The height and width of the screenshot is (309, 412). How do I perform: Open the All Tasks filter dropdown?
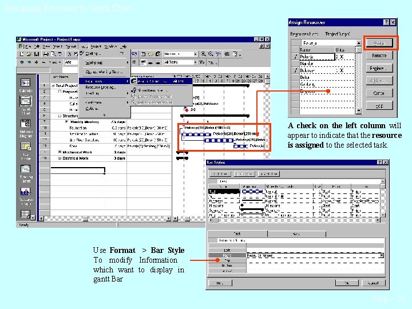point(195,62)
